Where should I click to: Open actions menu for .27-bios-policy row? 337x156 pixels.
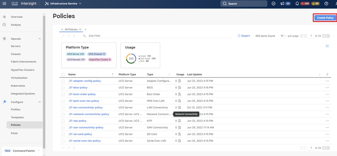point(327,88)
